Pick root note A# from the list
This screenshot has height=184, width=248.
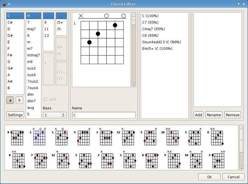[x=15, y=82]
